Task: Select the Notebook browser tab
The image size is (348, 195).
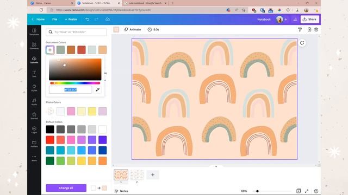Action: [x=98, y=3]
